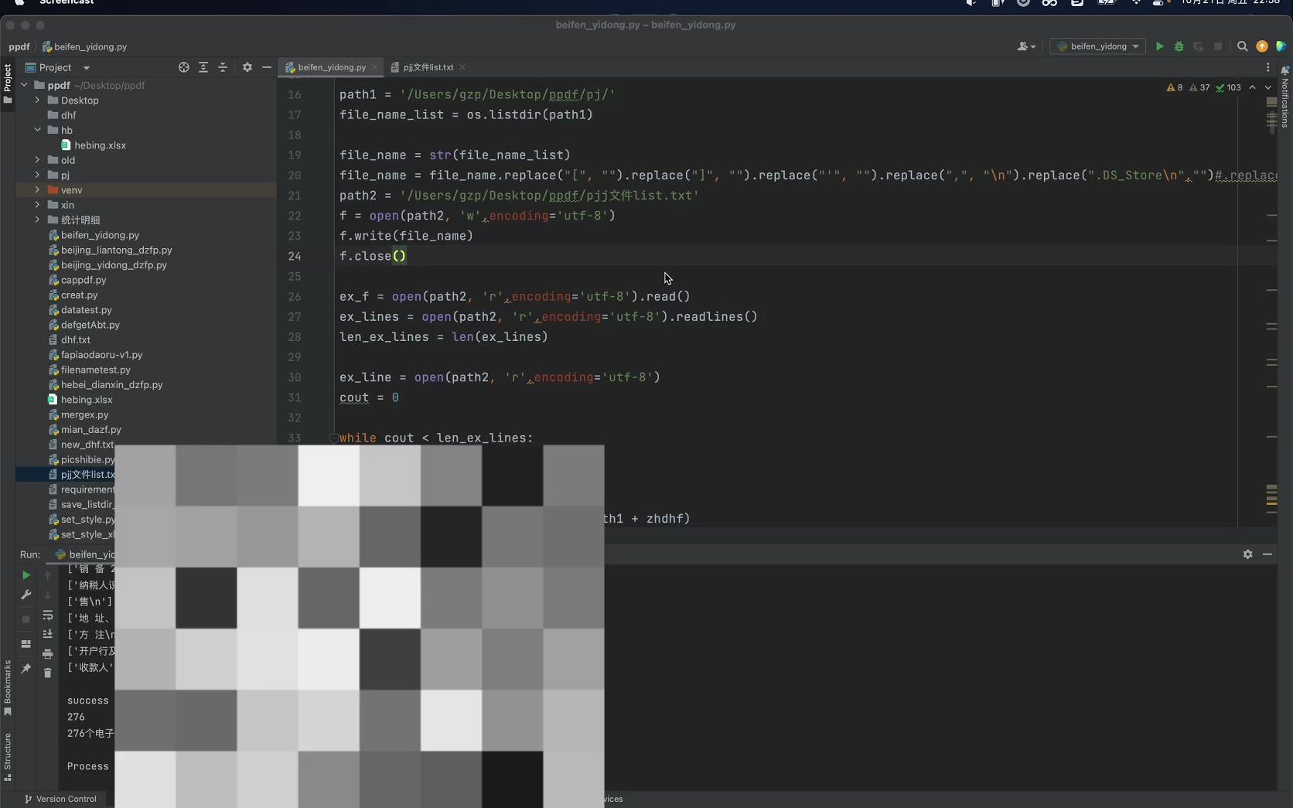Viewport: 1293px width, 808px height.
Task: Expand the old folder
Action: point(37,160)
